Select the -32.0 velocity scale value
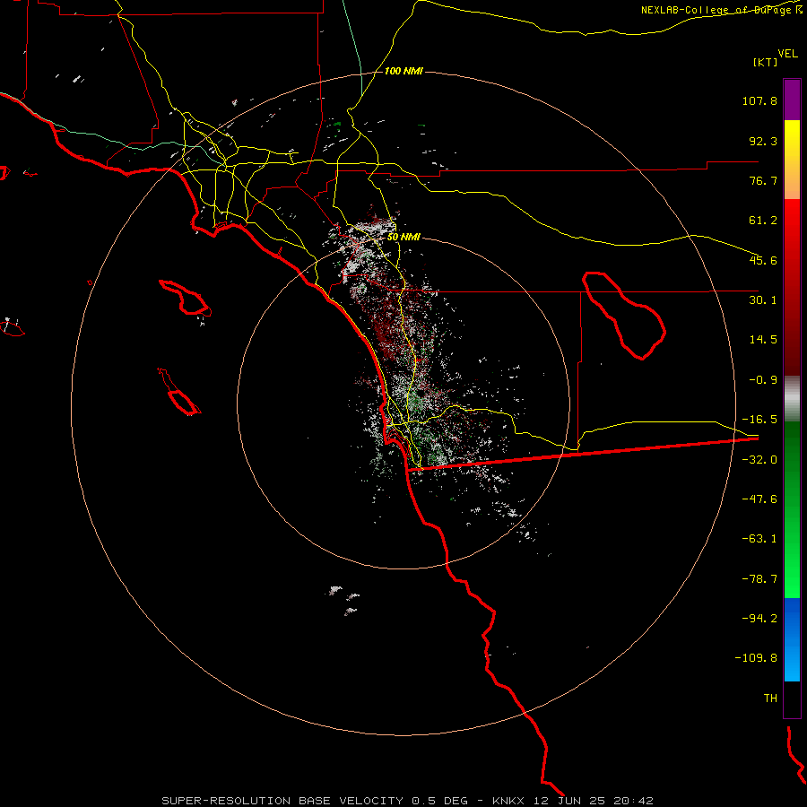 point(759,460)
